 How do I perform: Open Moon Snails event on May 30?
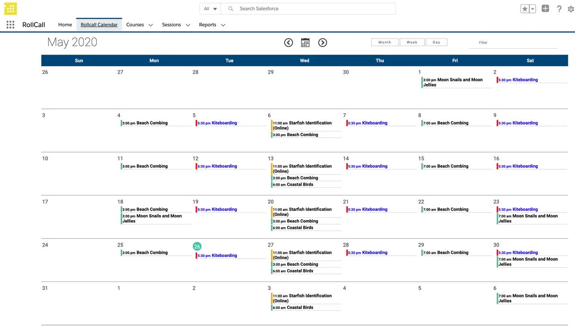531,262
